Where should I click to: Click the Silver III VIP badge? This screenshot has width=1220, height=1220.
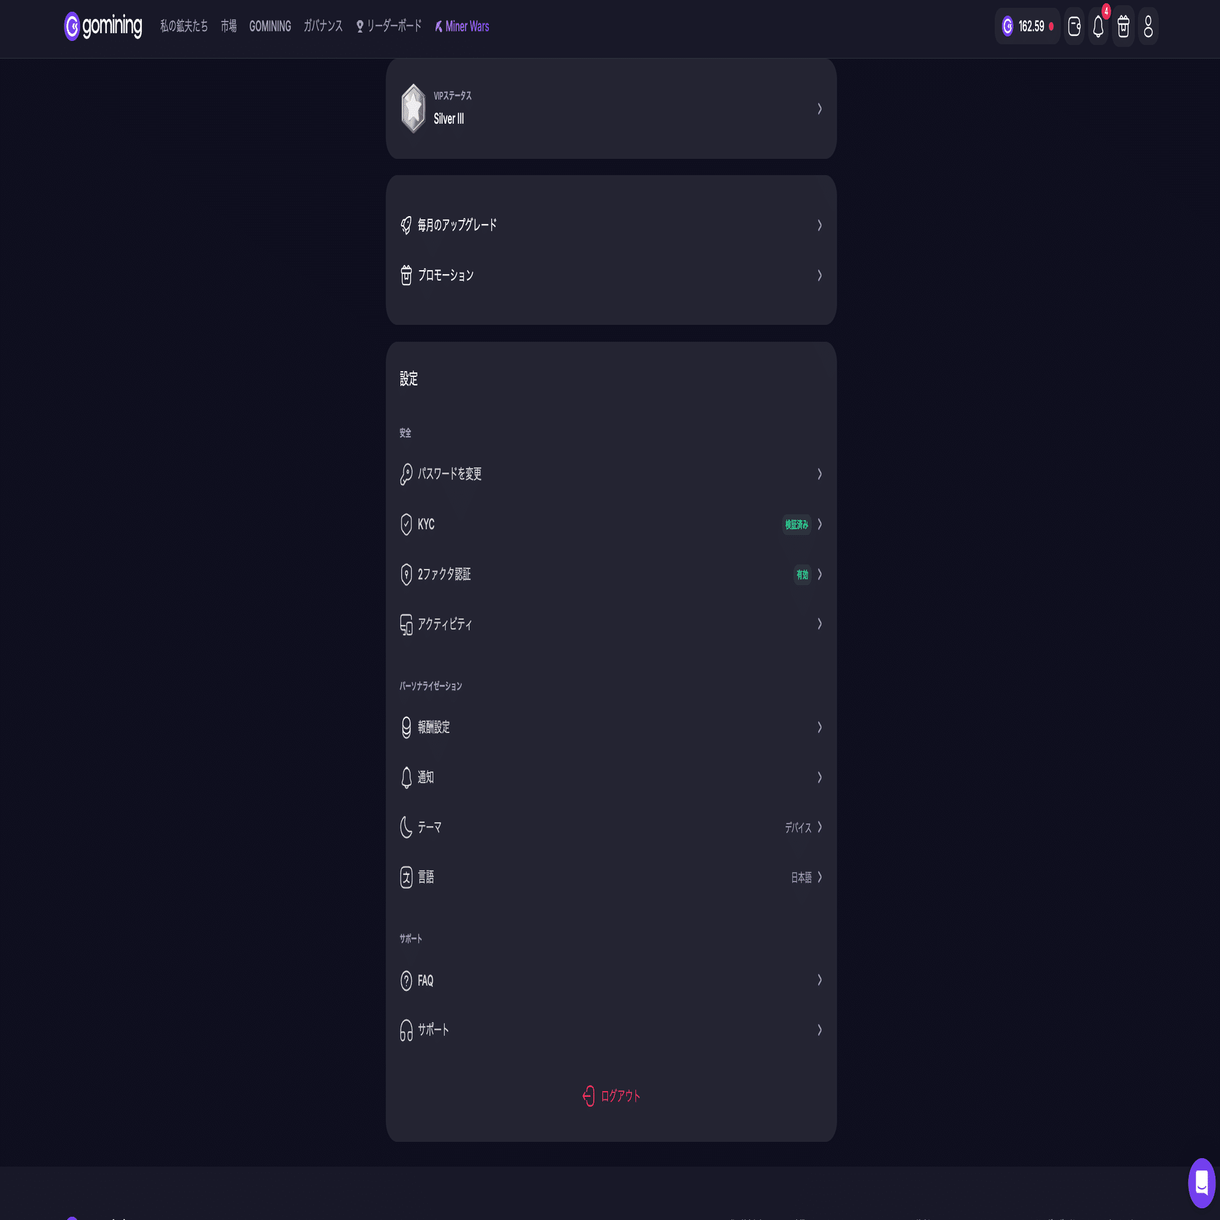(413, 108)
